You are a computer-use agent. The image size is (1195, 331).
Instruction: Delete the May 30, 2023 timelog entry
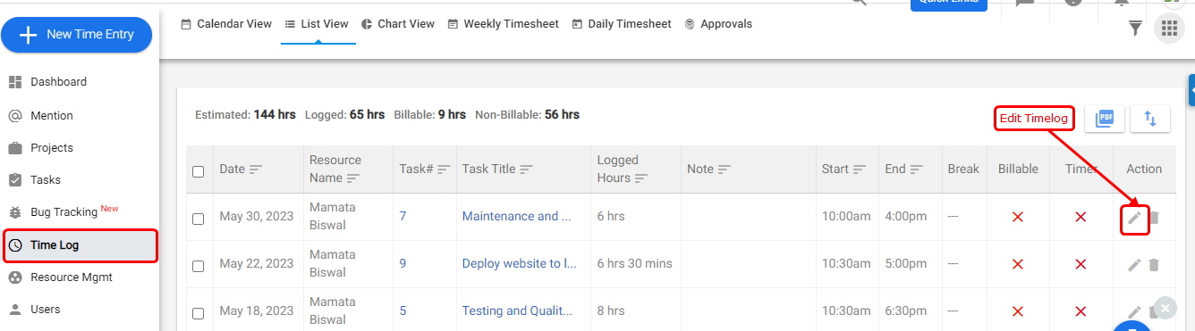point(1154,217)
